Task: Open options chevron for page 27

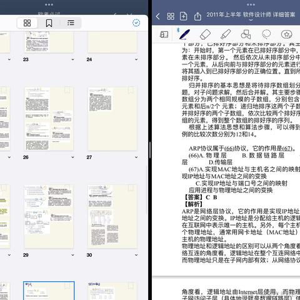Action: (x=136, y=157)
